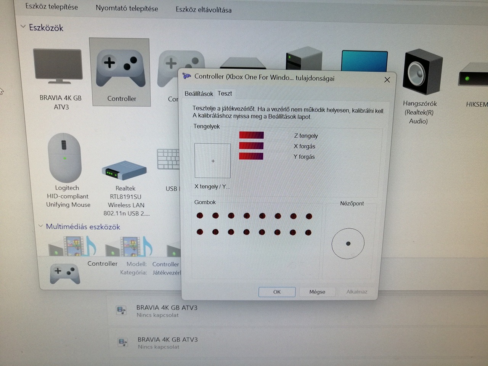Click the joystick icon in the dialog title bar
The height and width of the screenshot is (366, 488).
pyautogui.click(x=186, y=76)
